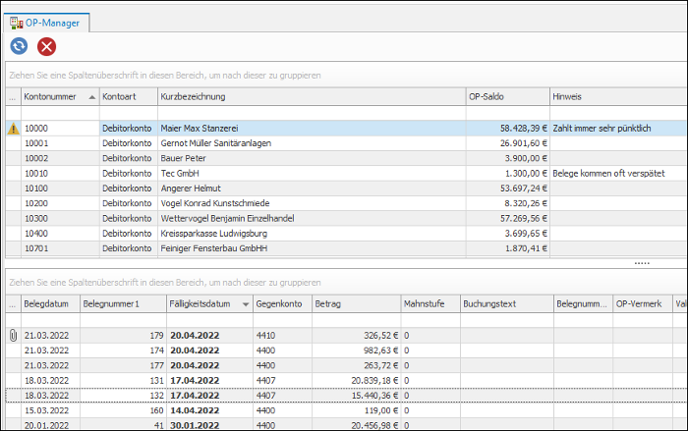Screen dimensions: 688x431
Task: Click Gegenkonto 4410
Action: [265, 336]
